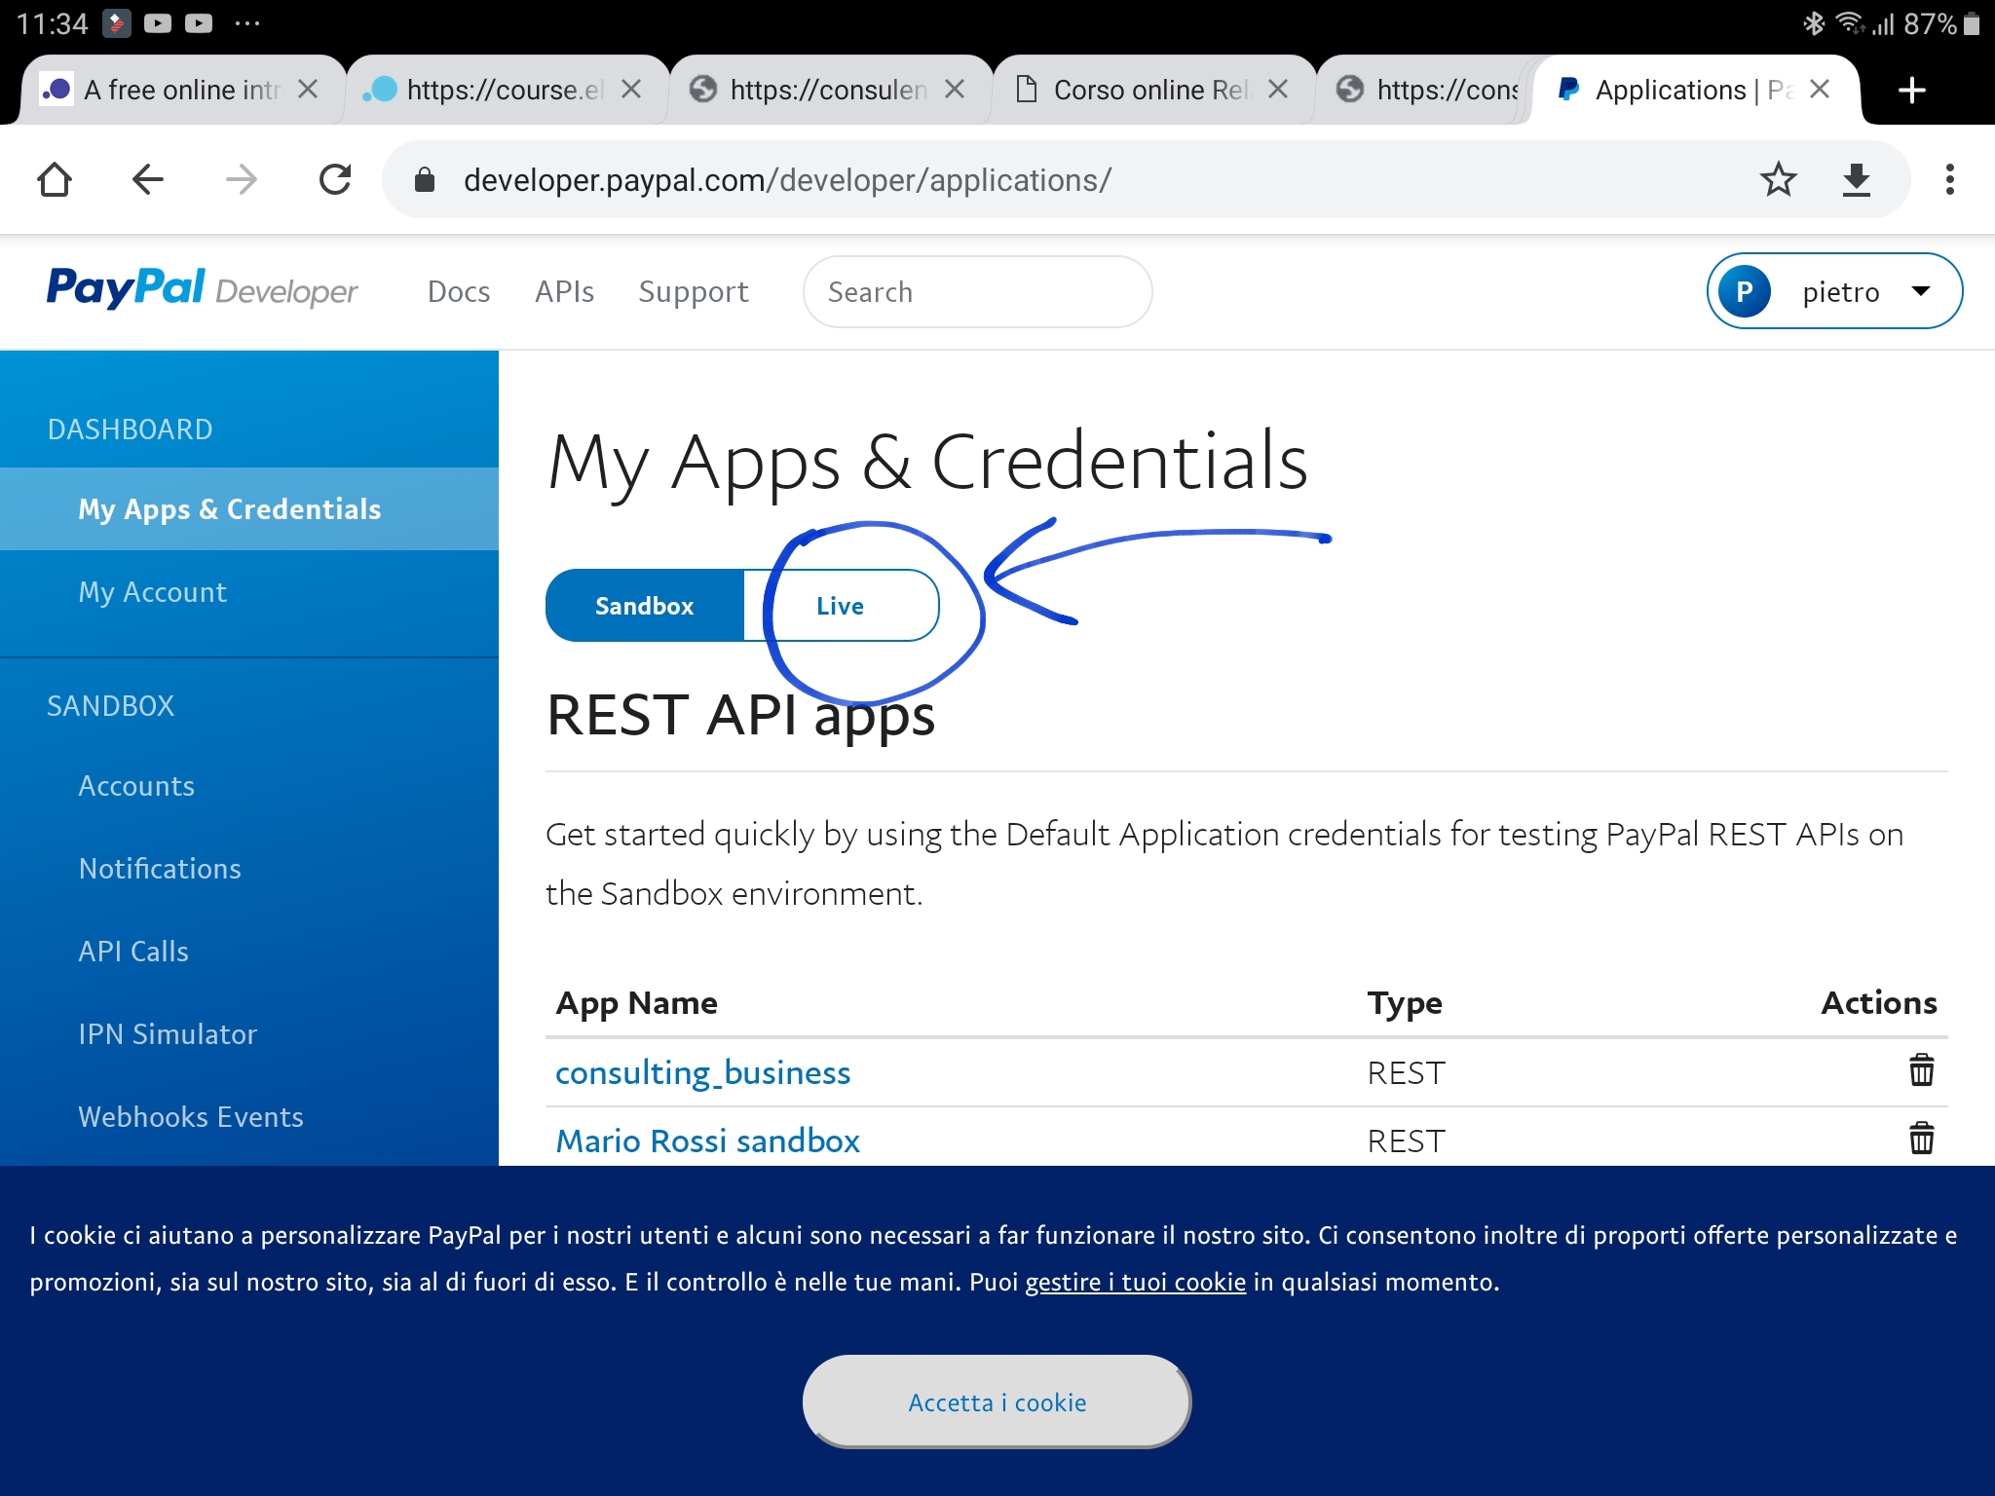The height and width of the screenshot is (1496, 1995).
Task: Close the 'A free online intr' tab
Action: [x=308, y=90]
